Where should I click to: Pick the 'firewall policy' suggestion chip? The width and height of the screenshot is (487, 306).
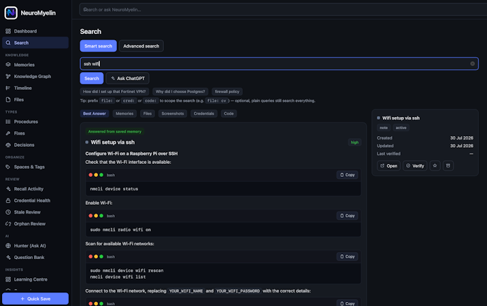pyautogui.click(x=227, y=92)
